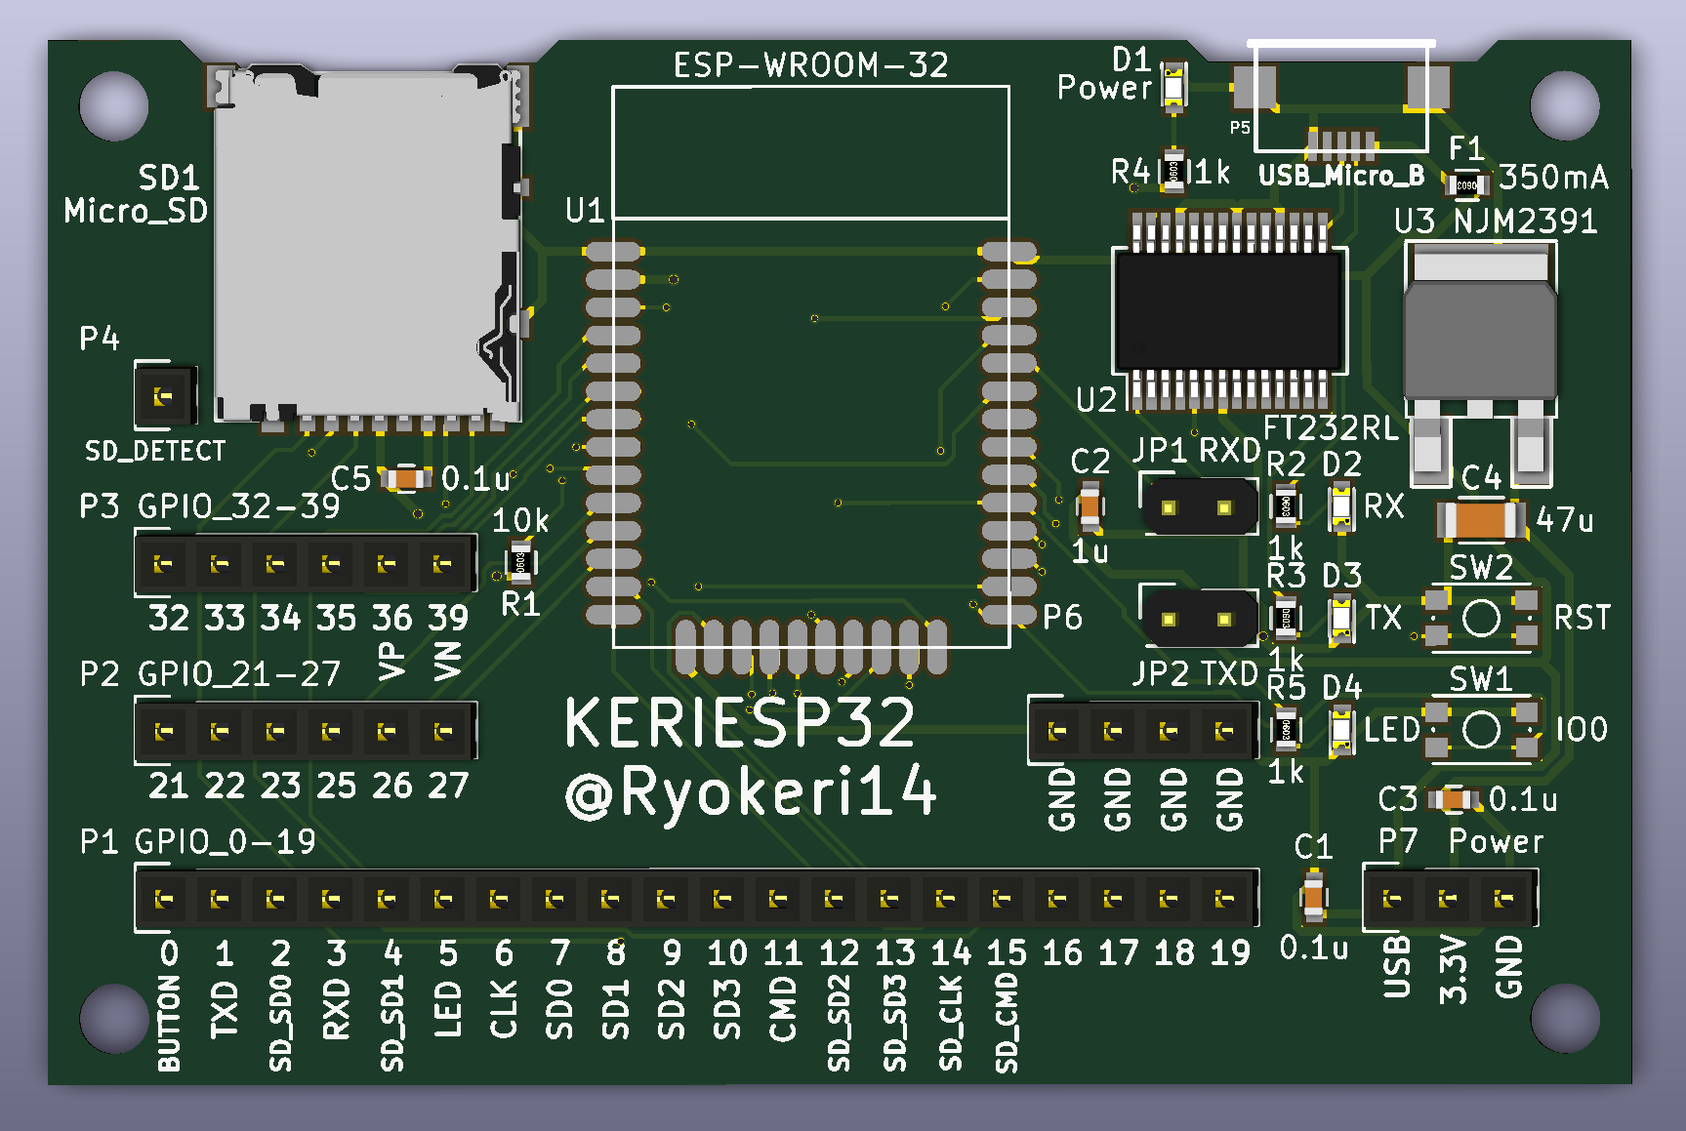This screenshot has width=1686, height=1131.
Task: Click the P2 GPIO_21-27 label
Action: point(210,673)
